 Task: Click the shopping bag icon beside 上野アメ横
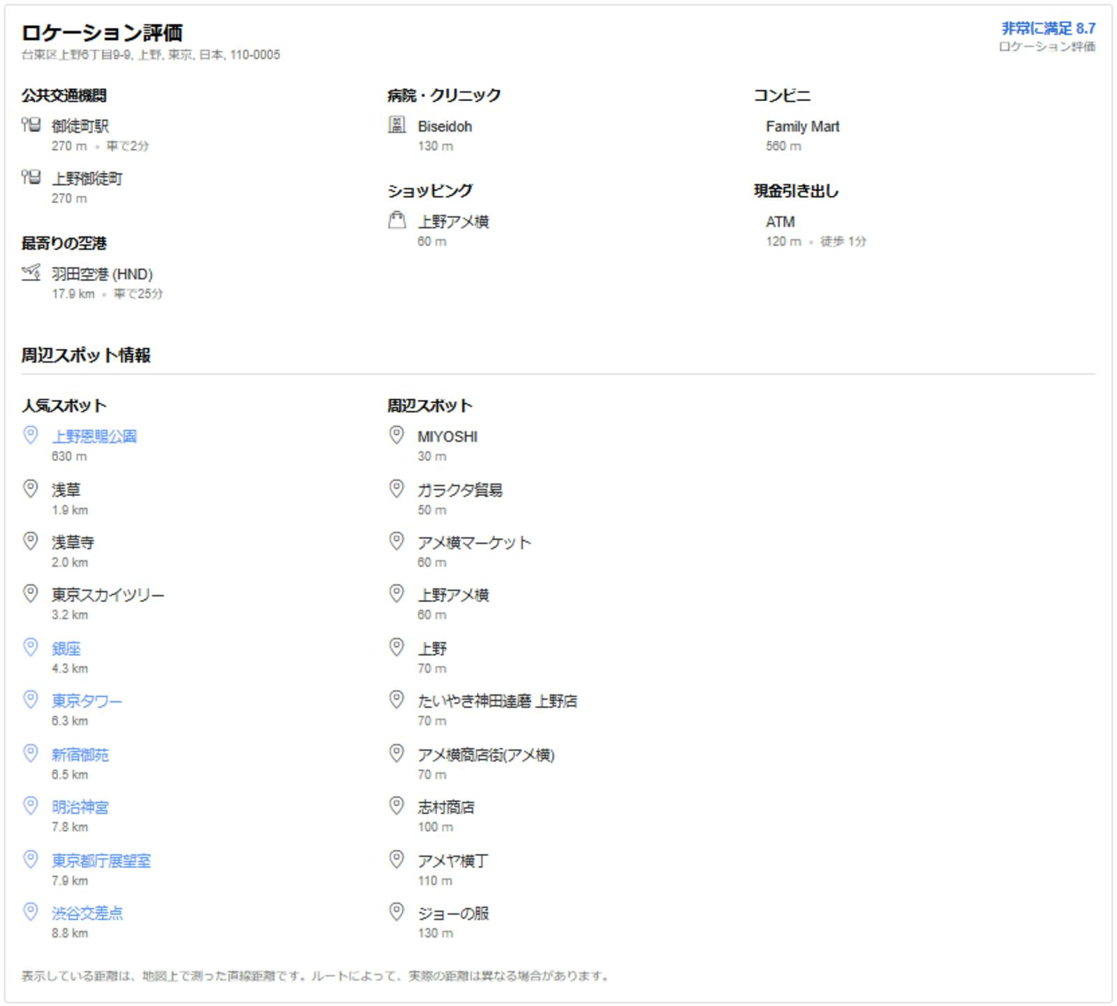tap(397, 220)
